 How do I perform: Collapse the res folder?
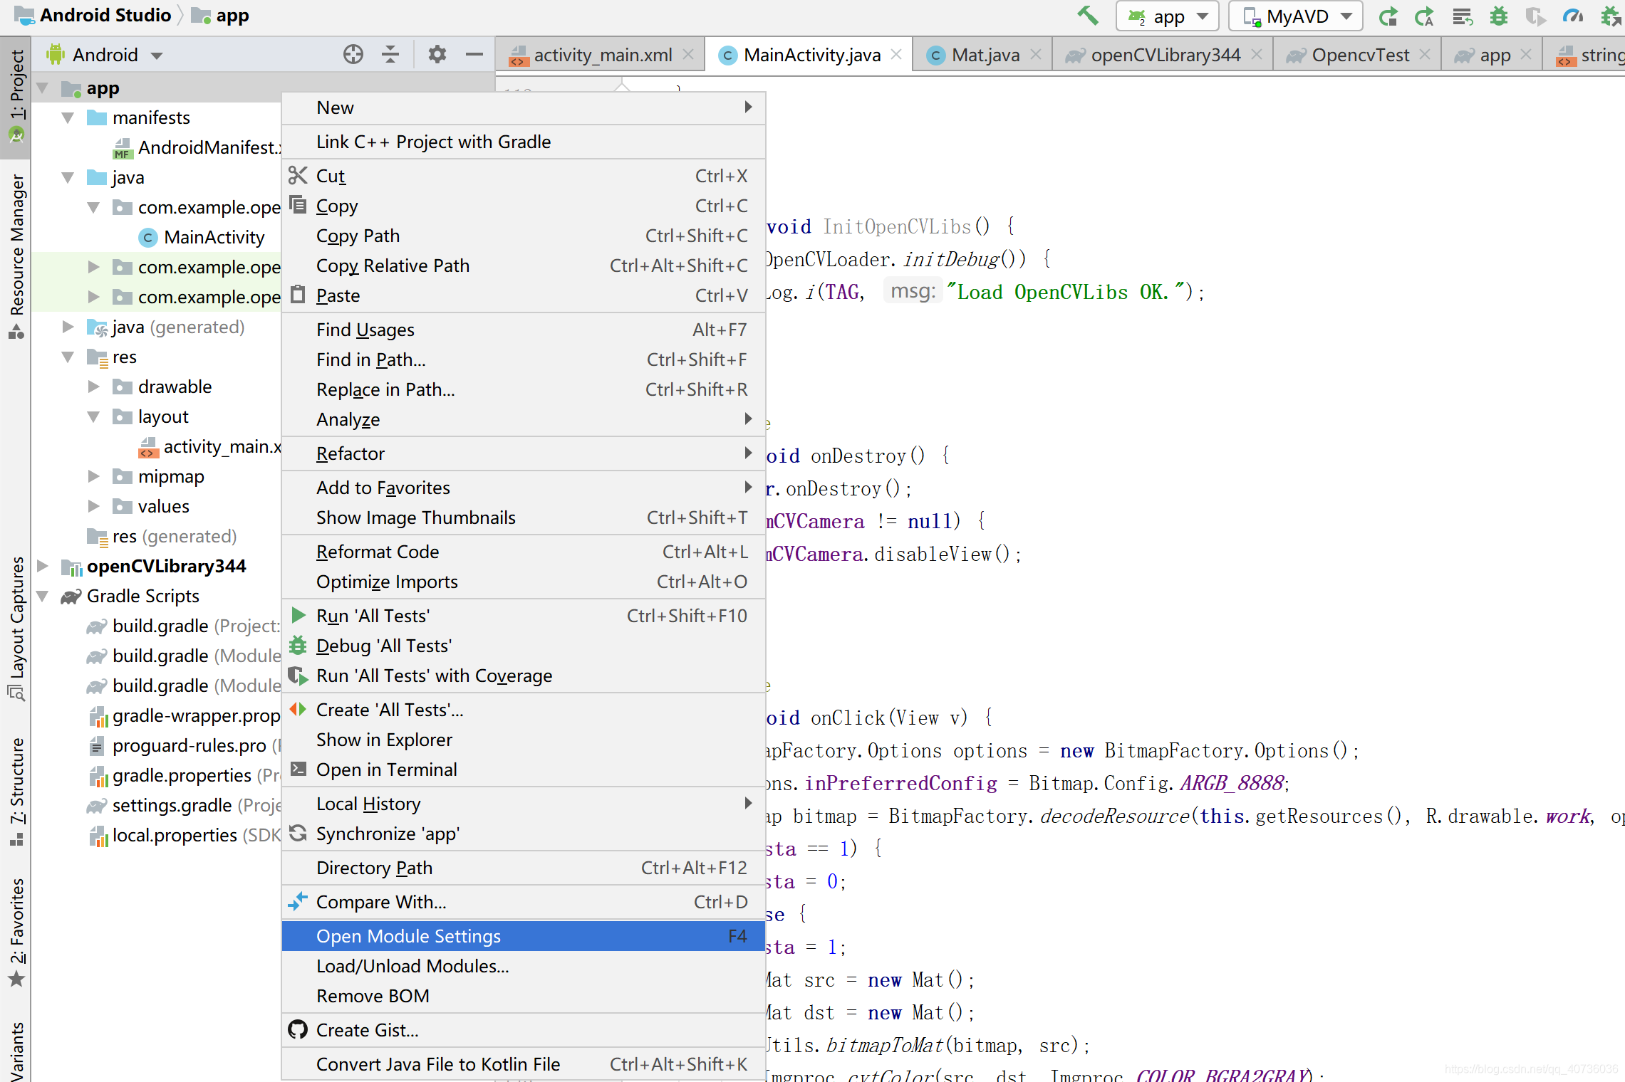[68, 357]
